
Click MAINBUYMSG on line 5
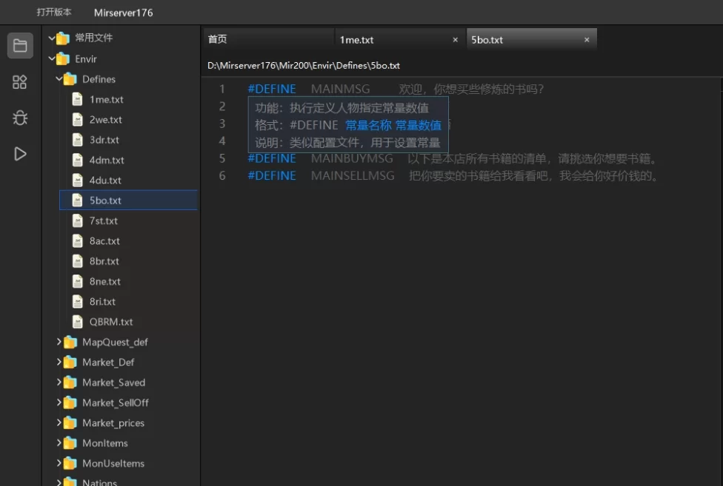click(352, 158)
